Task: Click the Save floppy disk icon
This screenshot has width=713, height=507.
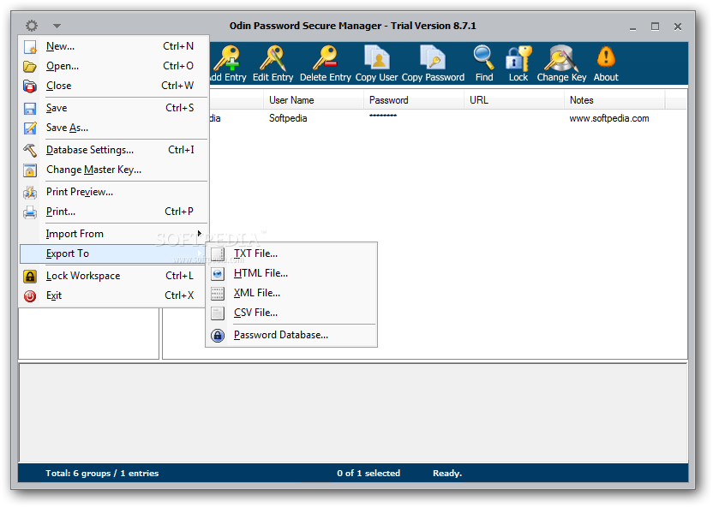Action: click(x=30, y=109)
